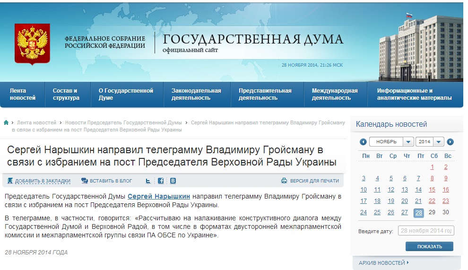Select November 10 in the calendar
Viewport: 468px width, 270px height.
(364, 190)
